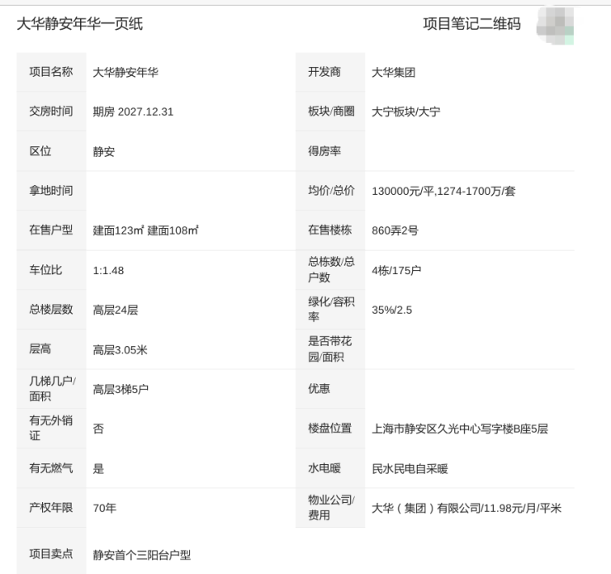This screenshot has width=611, height=574.
Task: Click the 总栋数/总户数 label cell
Action: tap(330, 270)
